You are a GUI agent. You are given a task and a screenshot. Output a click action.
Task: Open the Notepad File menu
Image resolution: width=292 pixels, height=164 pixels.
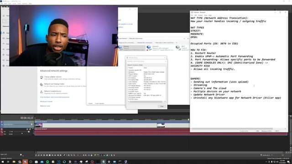(192, 15)
